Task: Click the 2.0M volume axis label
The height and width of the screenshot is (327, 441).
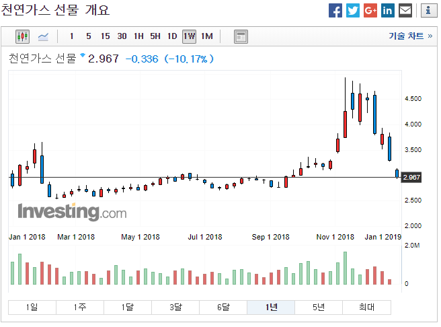Action: tap(412, 246)
